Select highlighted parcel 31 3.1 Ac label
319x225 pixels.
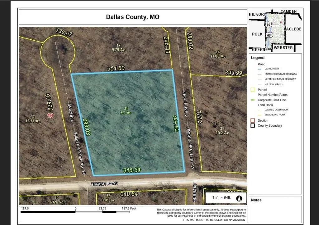(x=126, y=110)
